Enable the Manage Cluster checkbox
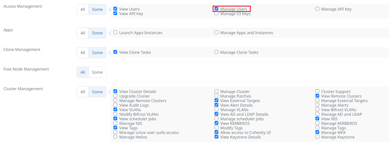 [216, 91]
